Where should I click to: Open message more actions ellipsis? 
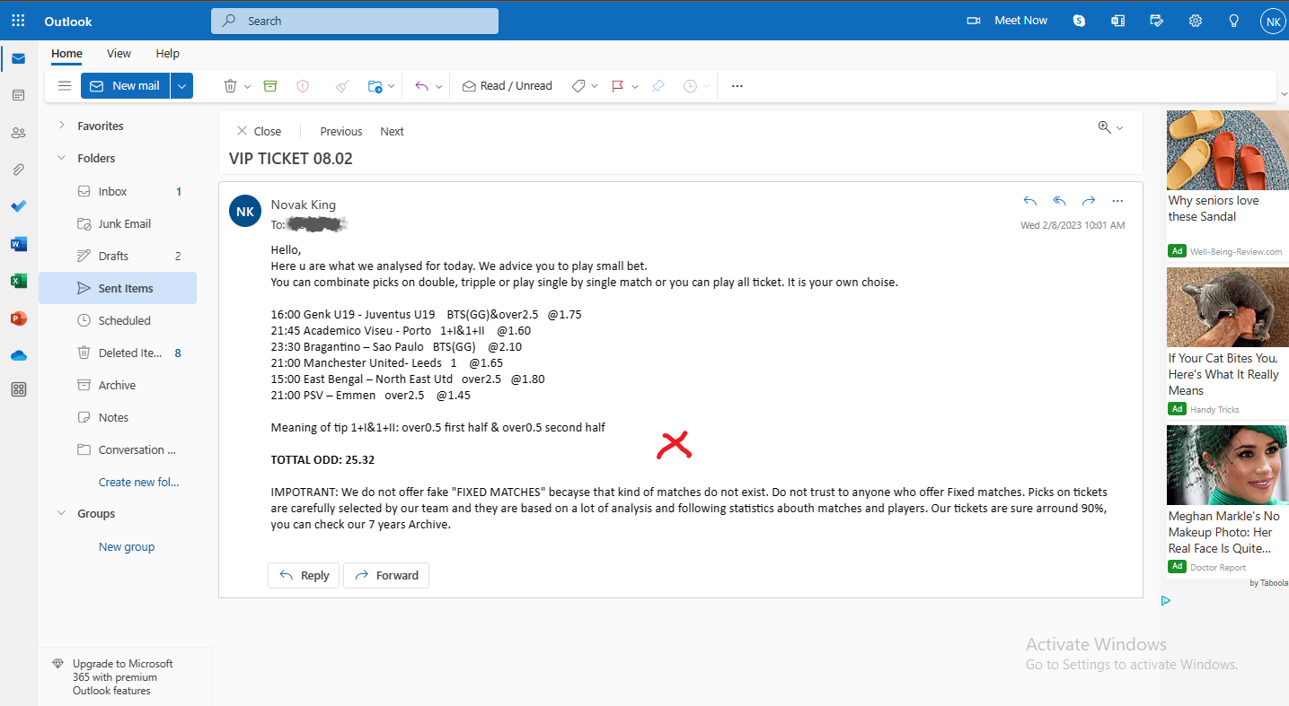click(x=1117, y=201)
